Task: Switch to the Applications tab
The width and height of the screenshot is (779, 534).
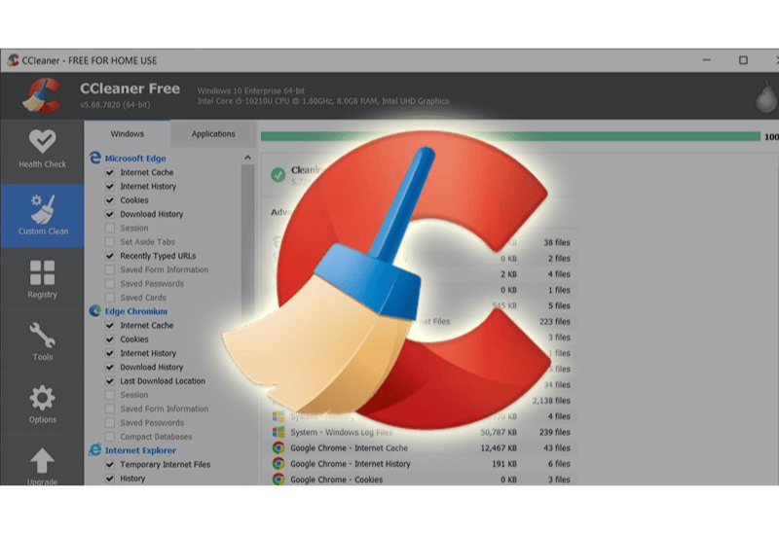Action: tap(213, 133)
